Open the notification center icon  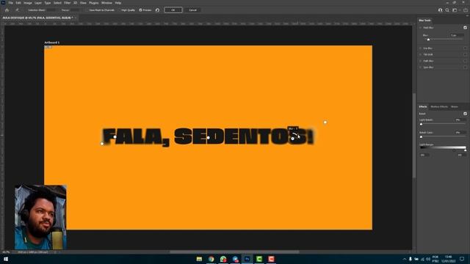pos(462,259)
